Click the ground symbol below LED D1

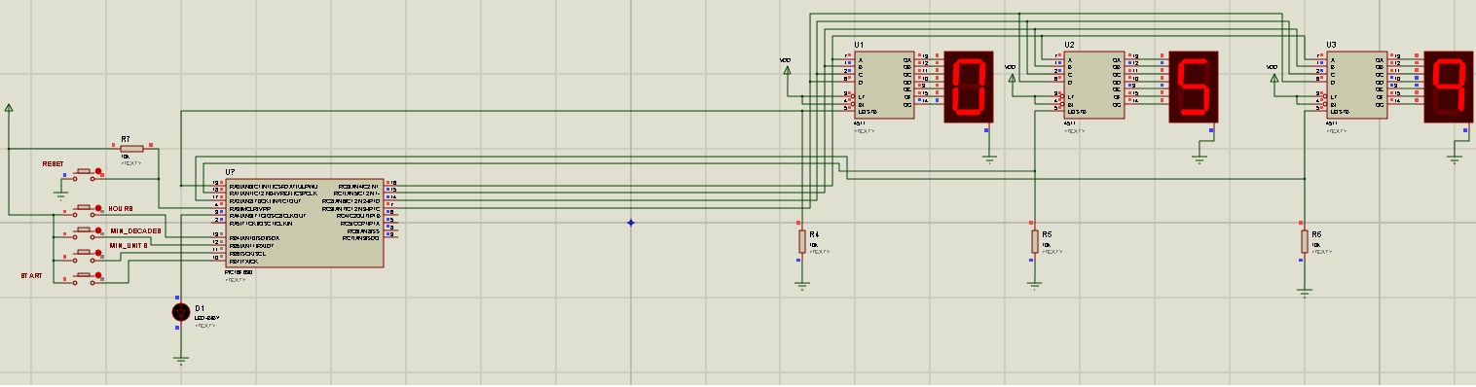(x=180, y=359)
